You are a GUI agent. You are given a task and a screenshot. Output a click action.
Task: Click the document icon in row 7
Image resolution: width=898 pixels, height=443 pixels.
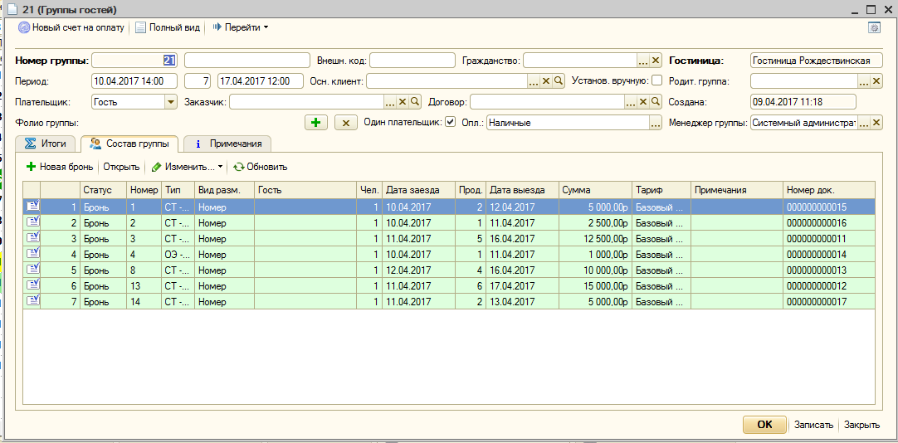coord(32,301)
